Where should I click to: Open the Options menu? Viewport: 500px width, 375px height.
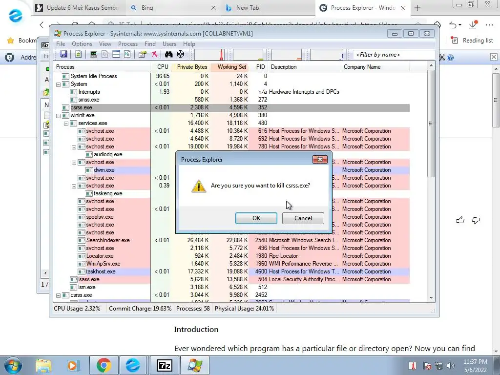pyautogui.click(x=82, y=44)
